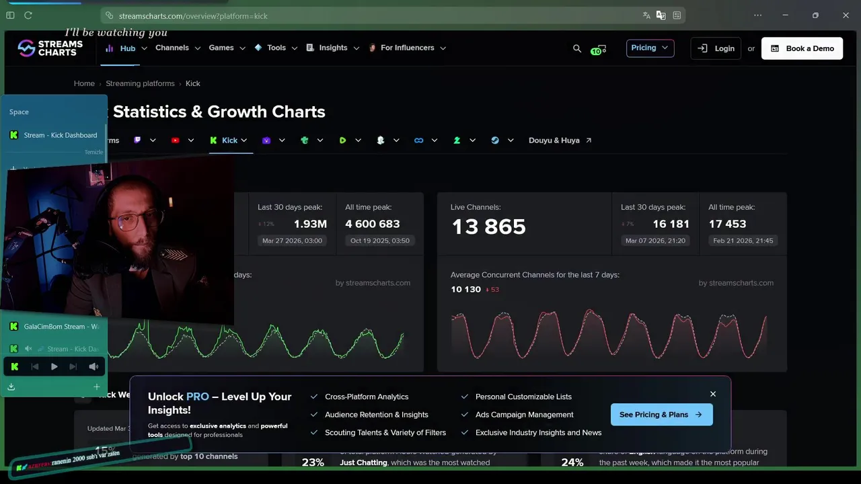This screenshot has height=484, width=861.
Task: Click the average concurrent channels 10 130 value
Action: tap(465, 289)
